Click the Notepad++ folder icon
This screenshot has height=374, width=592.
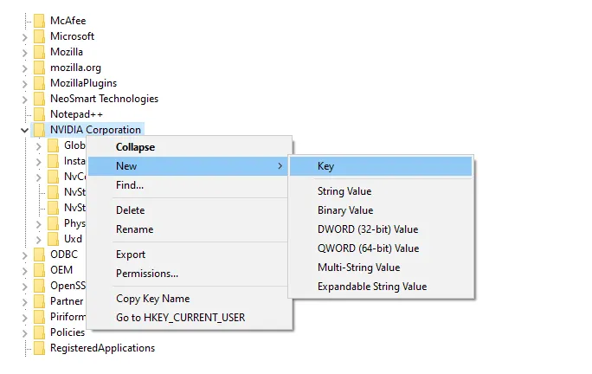click(39, 114)
